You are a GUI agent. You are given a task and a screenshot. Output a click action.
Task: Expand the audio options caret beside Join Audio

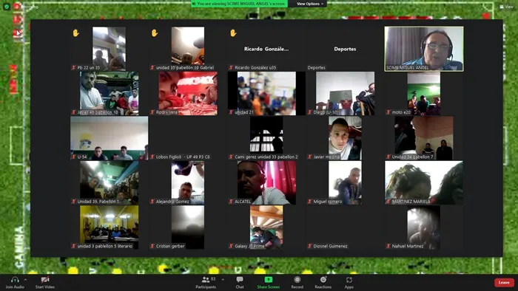(25, 280)
